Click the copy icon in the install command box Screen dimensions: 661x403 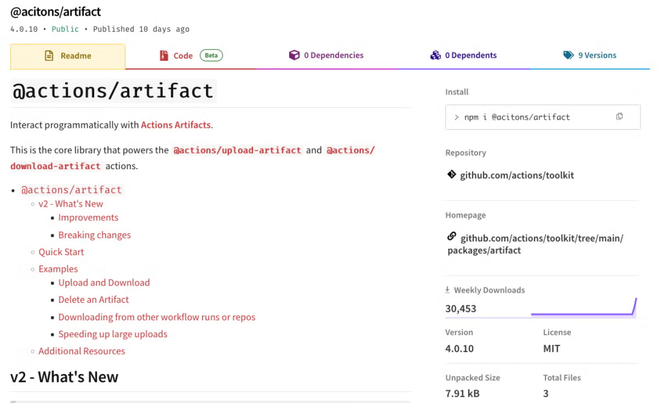619,116
